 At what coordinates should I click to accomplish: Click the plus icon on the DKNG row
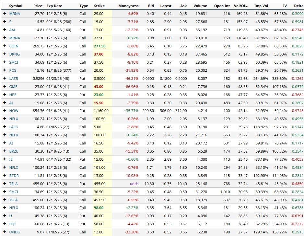[4, 54]
